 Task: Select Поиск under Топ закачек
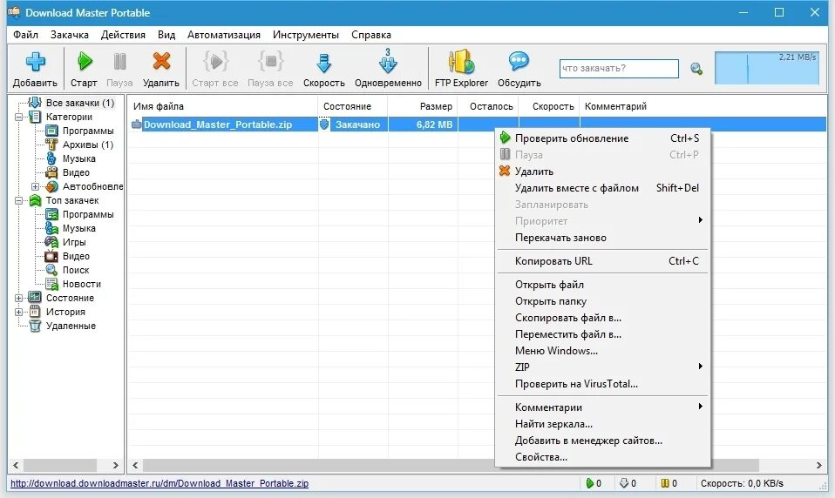[x=76, y=270]
